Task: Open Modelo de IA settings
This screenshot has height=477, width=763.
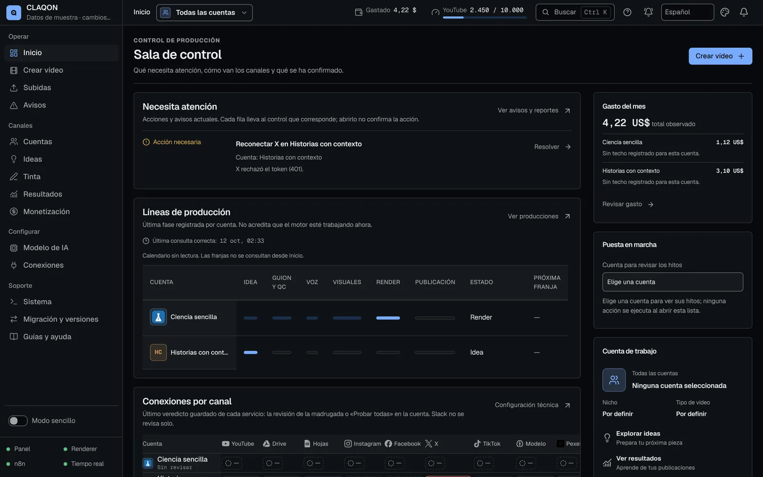Action: (x=61, y=248)
